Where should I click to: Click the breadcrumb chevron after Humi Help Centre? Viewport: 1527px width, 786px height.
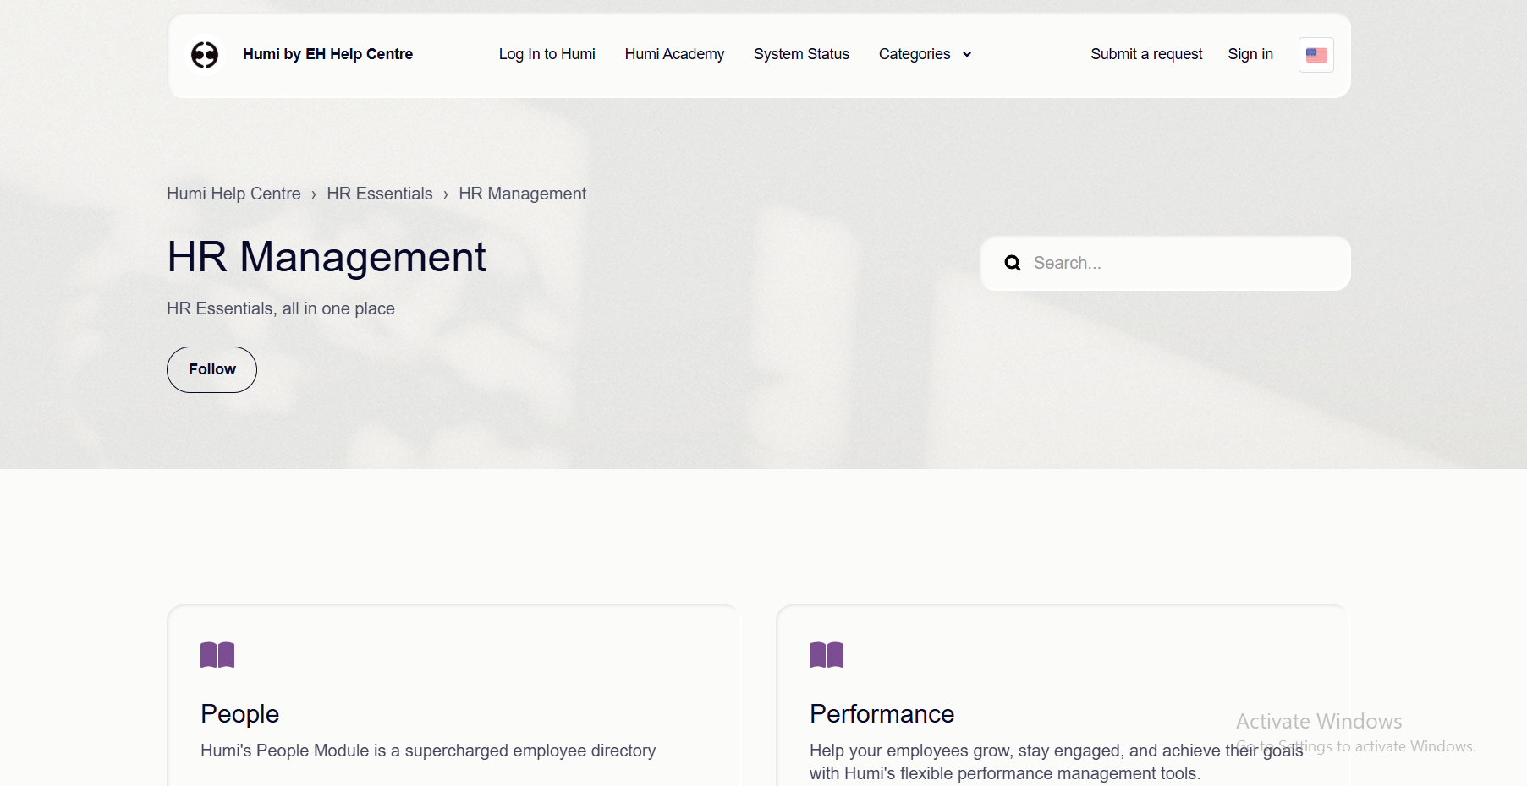coord(314,194)
